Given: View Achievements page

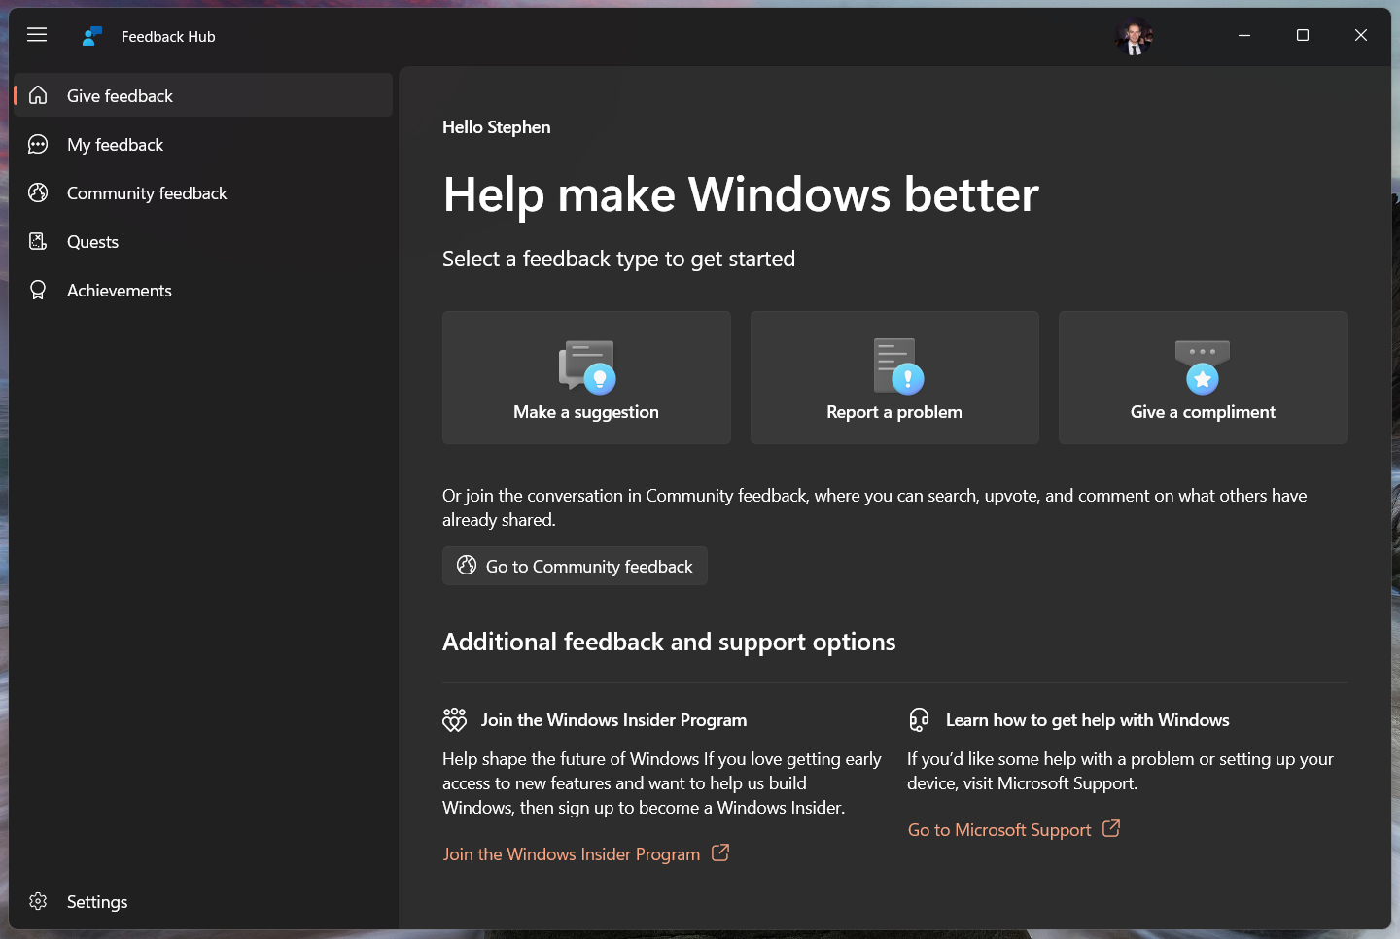Looking at the screenshot, I should coord(203,291).
